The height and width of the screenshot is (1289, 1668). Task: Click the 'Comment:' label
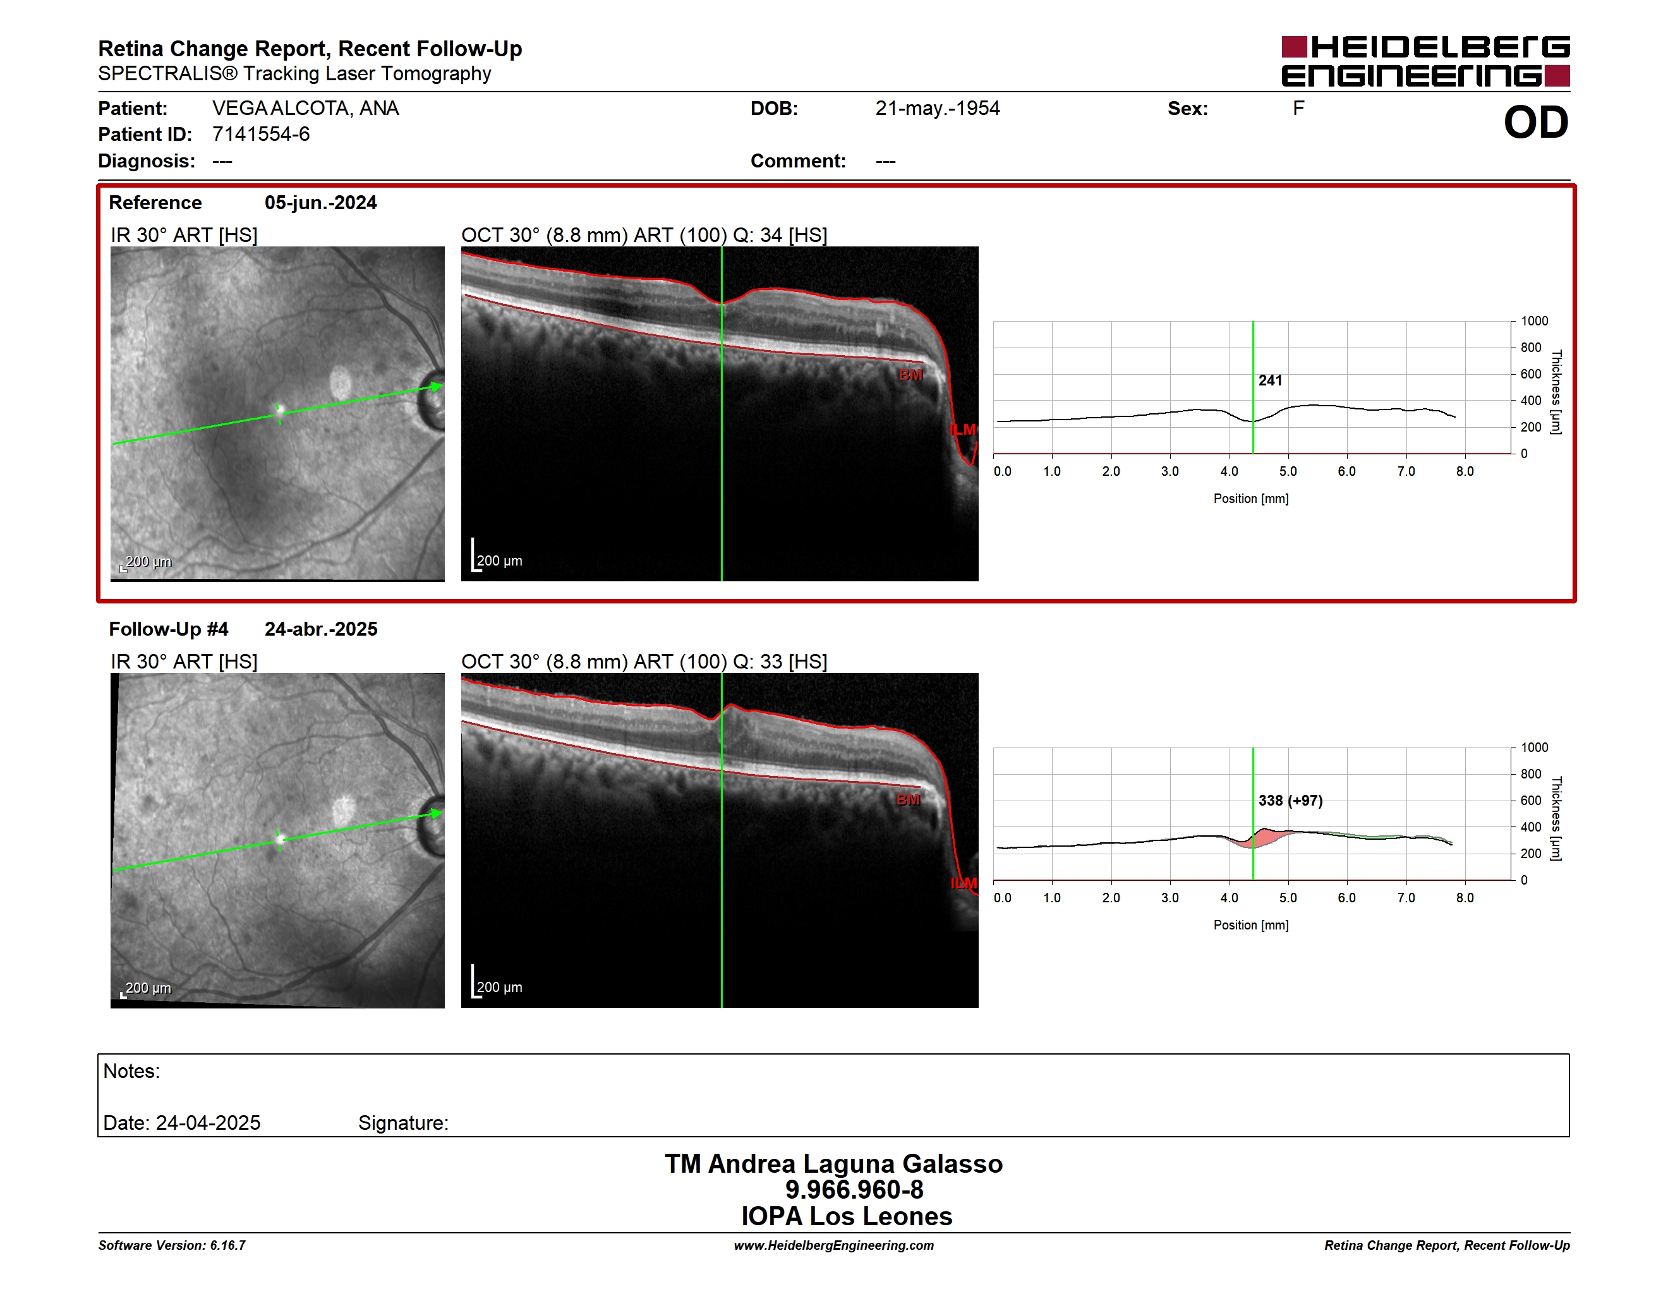(798, 161)
